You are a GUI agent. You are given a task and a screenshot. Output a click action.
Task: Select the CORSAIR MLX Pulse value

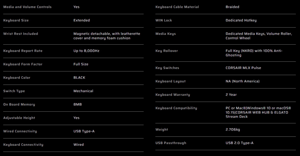point(243,68)
